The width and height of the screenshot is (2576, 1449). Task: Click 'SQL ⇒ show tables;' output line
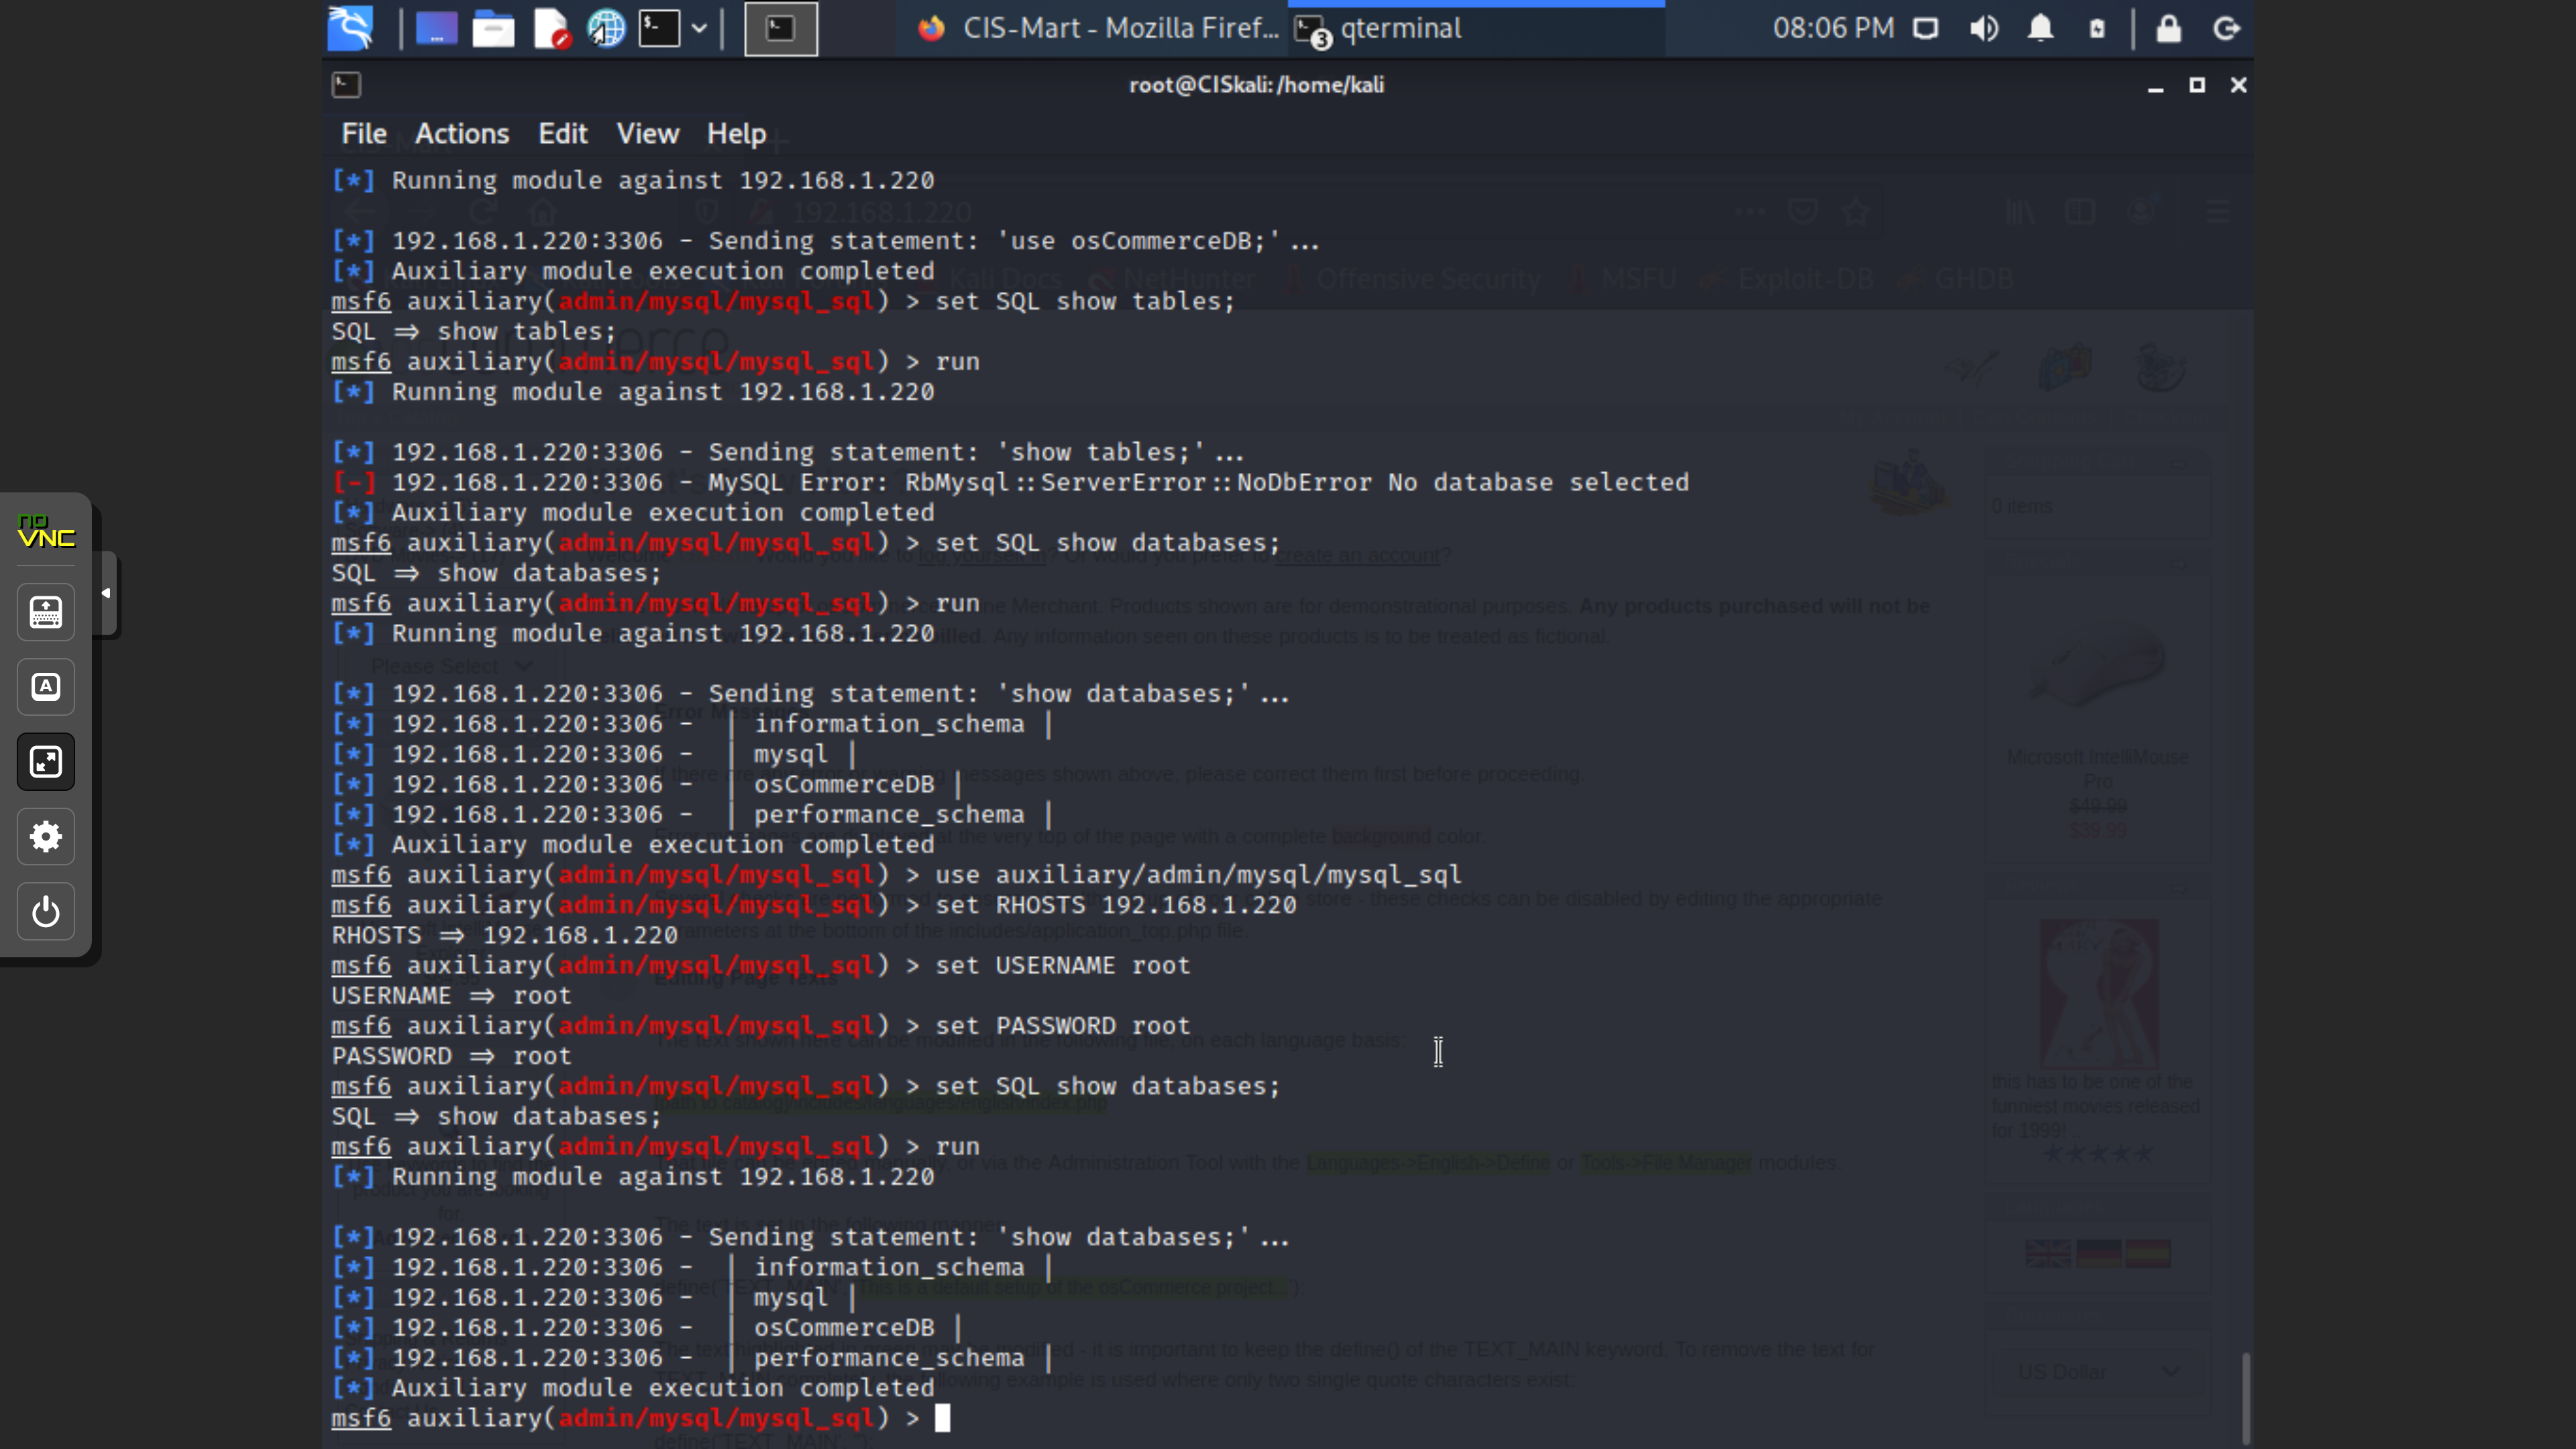click(x=474, y=332)
